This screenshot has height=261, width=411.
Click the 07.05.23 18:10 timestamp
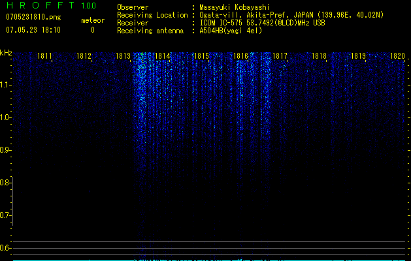pos(33,30)
